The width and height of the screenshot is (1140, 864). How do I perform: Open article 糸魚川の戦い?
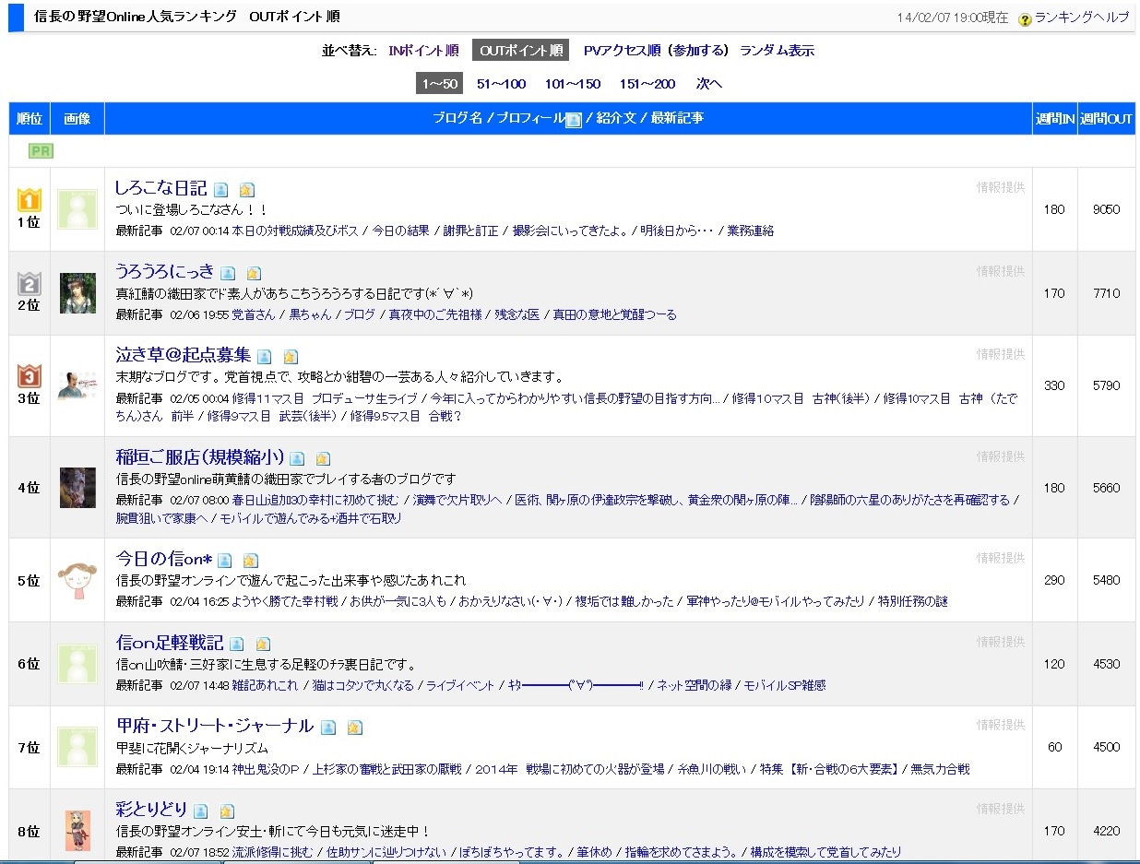[x=712, y=769]
